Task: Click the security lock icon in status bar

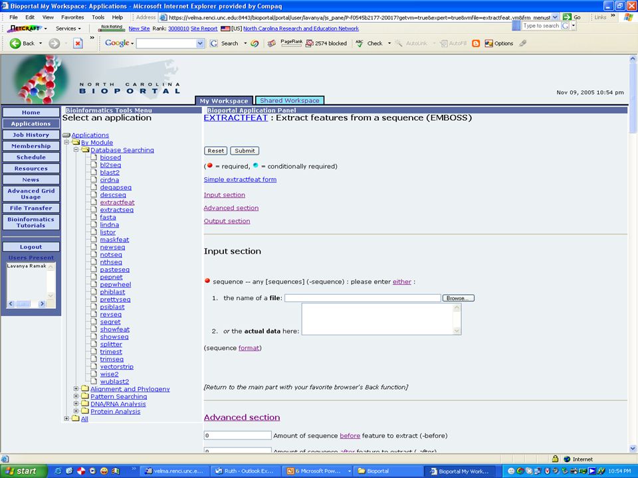Action: [555, 459]
